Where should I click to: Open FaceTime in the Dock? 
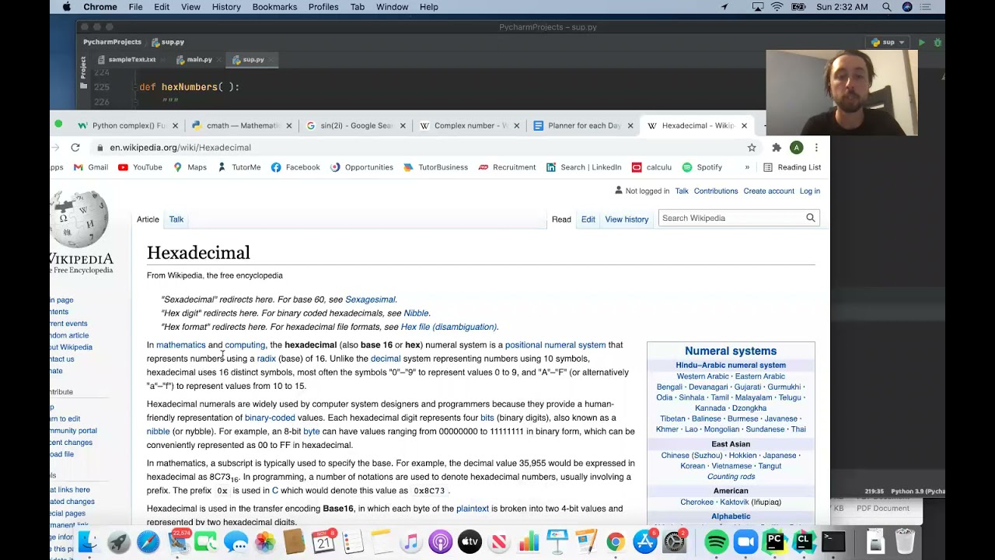tap(206, 541)
